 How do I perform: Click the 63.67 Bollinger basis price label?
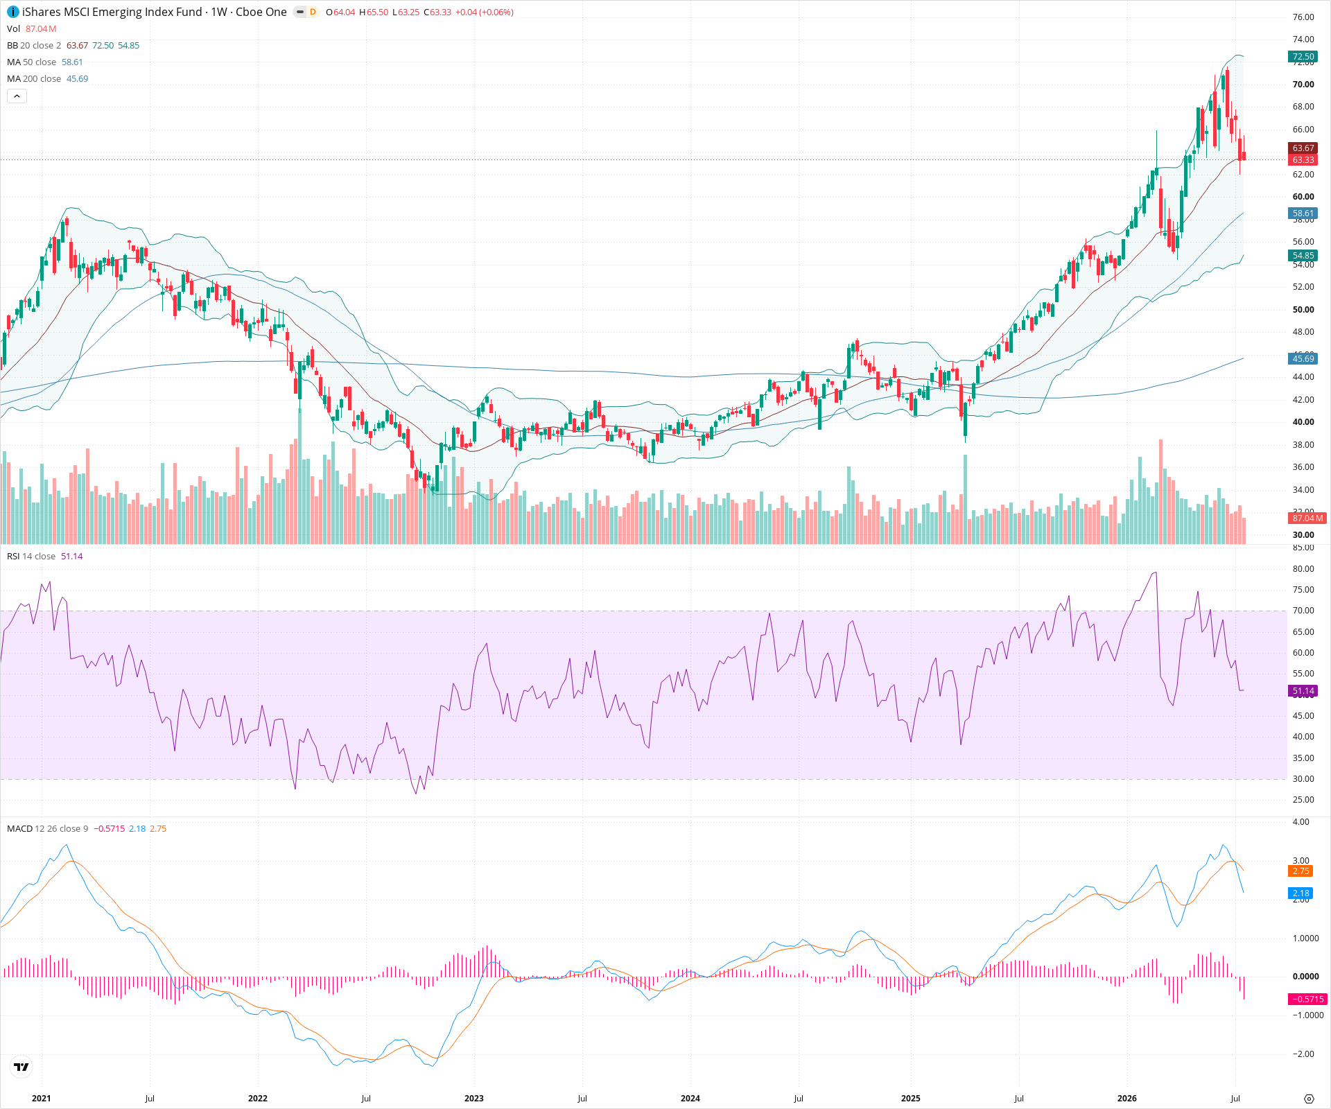[1303, 148]
